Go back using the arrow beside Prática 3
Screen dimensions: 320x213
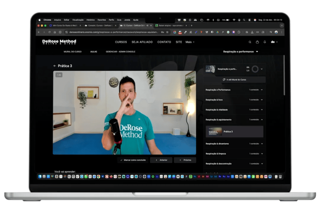click(55, 66)
